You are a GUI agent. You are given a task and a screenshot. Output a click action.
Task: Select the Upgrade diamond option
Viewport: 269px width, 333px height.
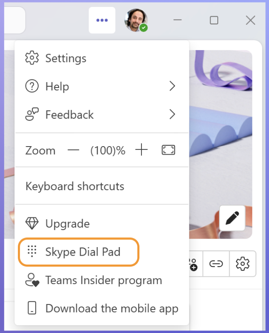(x=67, y=223)
